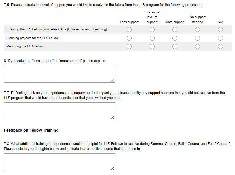The height and width of the screenshot is (175, 235).
Task: Select More support for Mentoring the Fellow
Action: (175, 46)
